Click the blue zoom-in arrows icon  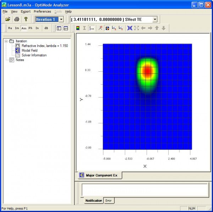pos(130,28)
